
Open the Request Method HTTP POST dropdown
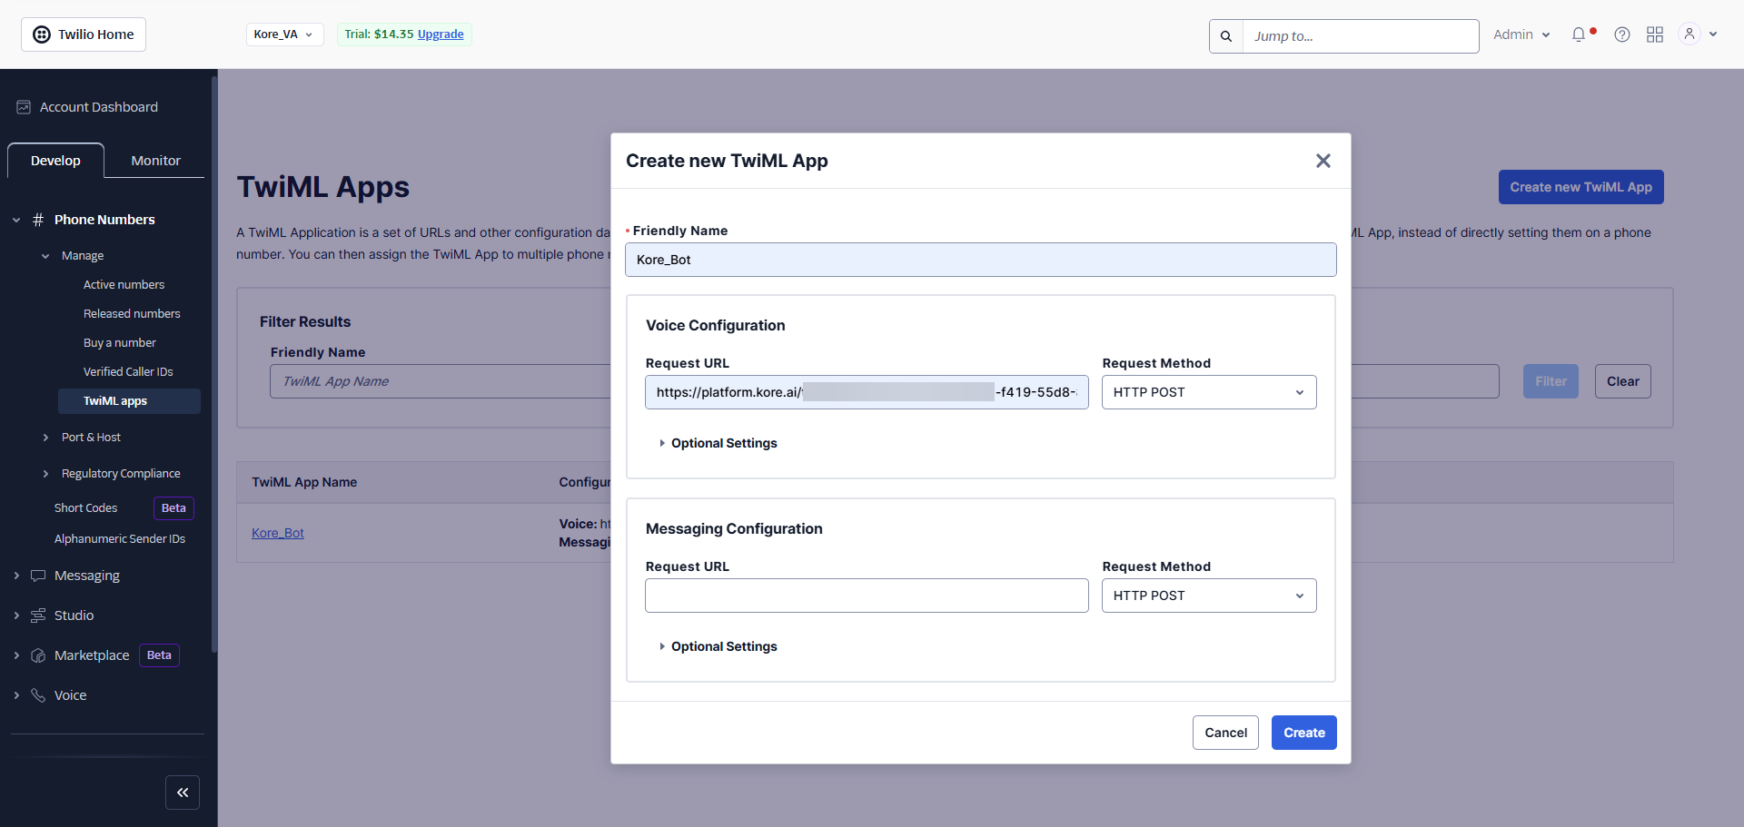[x=1208, y=391]
